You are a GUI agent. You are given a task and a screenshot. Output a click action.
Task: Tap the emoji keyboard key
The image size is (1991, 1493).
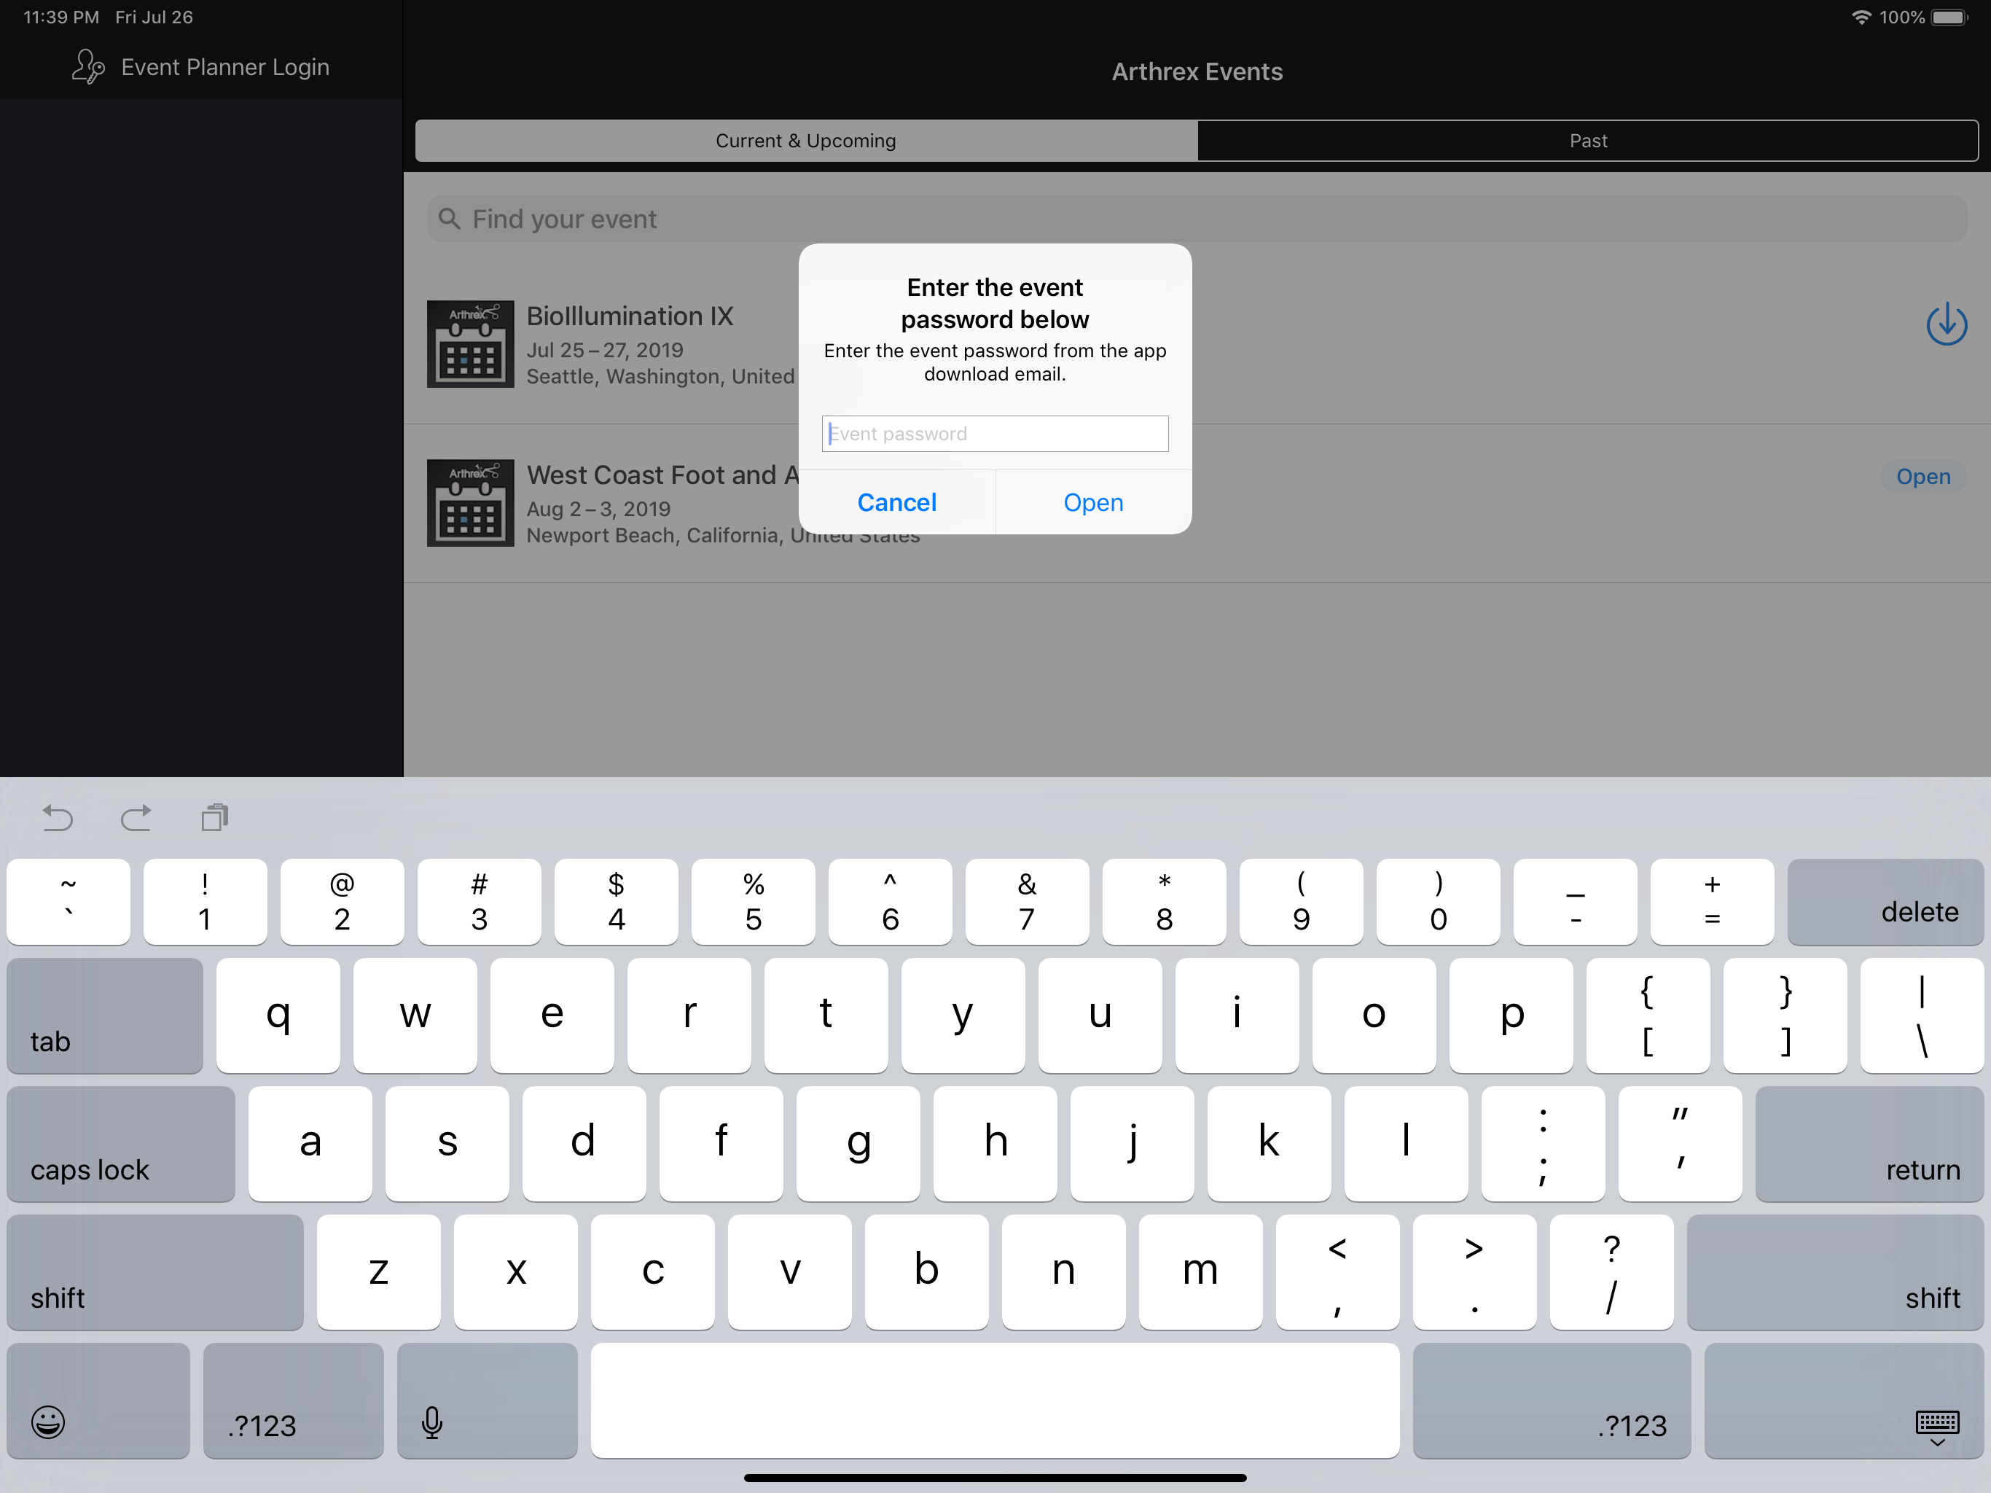pyautogui.click(x=49, y=1422)
